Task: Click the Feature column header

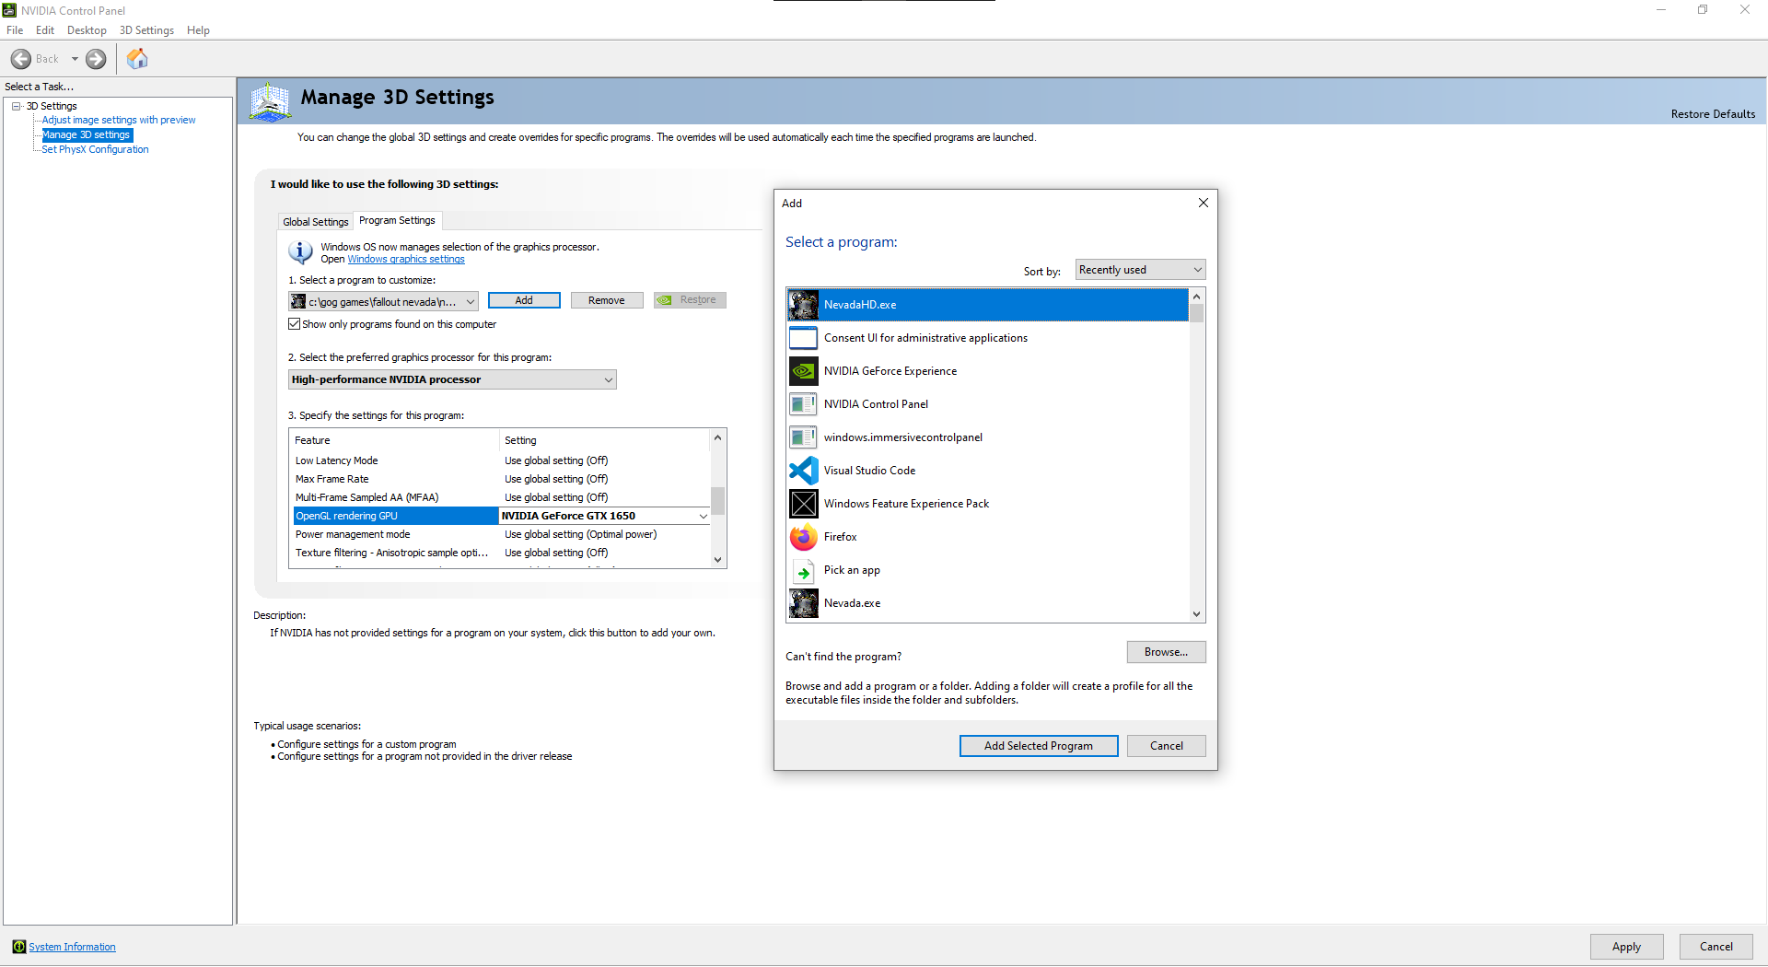Action: pos(395,440)
